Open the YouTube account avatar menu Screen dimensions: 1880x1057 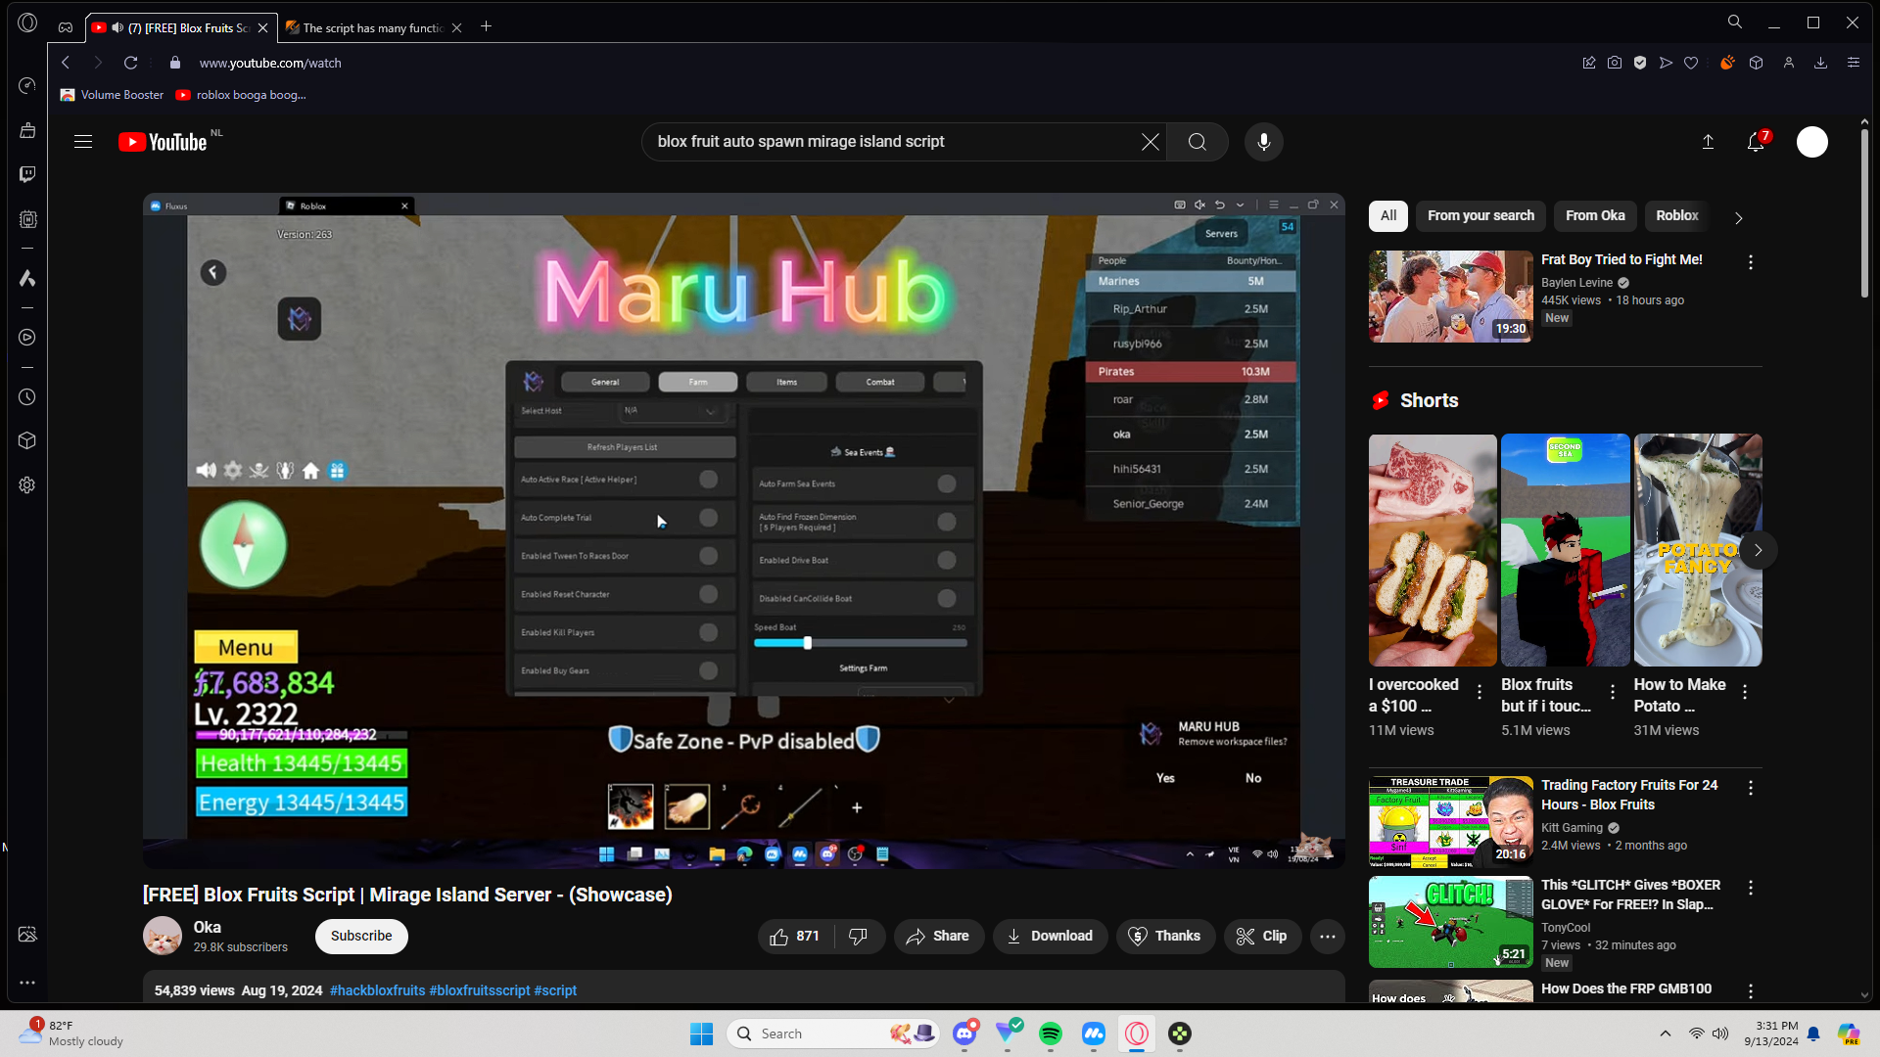coord(1812,142)
